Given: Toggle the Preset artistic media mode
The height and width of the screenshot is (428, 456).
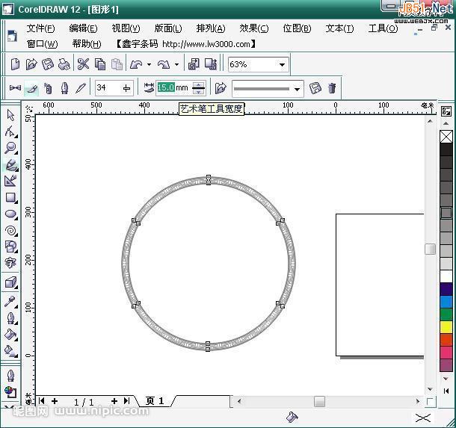Looking at the screenshot, I should click(x=15, y=87).
